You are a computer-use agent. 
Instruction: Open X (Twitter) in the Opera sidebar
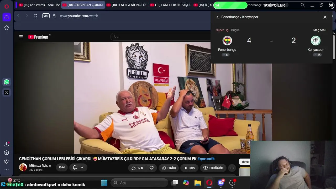[7, 92]
